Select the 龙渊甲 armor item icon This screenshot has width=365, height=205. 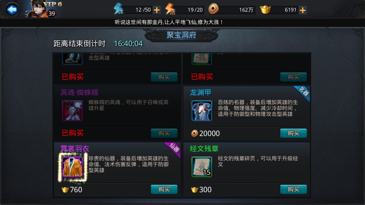pos(201,111)
